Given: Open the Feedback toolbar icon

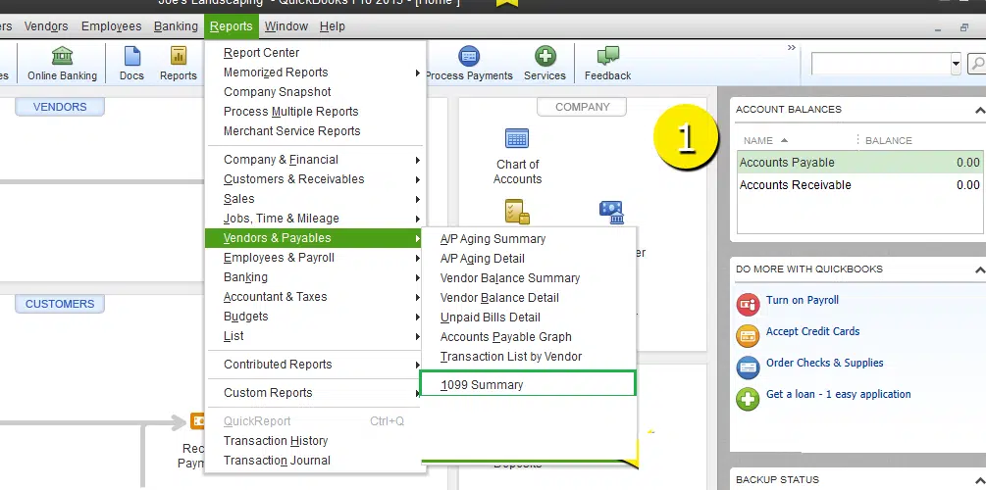Looking at the screenshot, I should [x=607, y=64].
